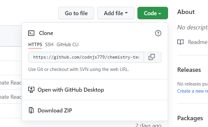Click the 'No releases' text
This screenshot has height=127, width=208.
click(x=193, y=84)
